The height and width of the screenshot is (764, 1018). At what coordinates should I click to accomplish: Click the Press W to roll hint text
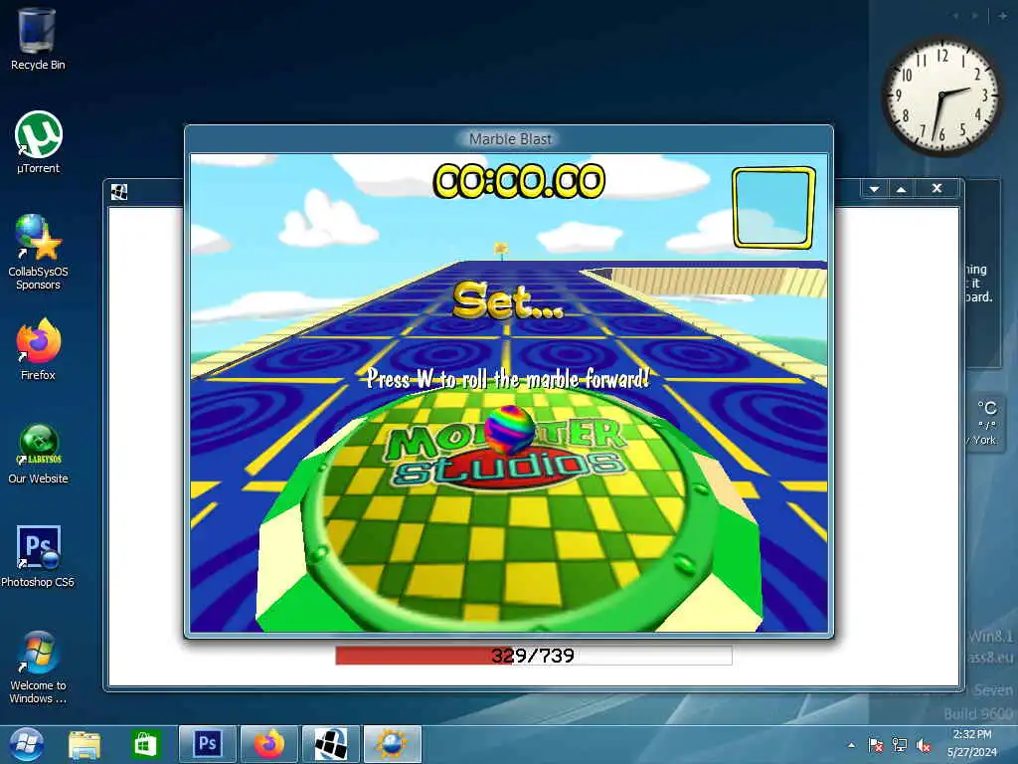(x=508, y=378)
